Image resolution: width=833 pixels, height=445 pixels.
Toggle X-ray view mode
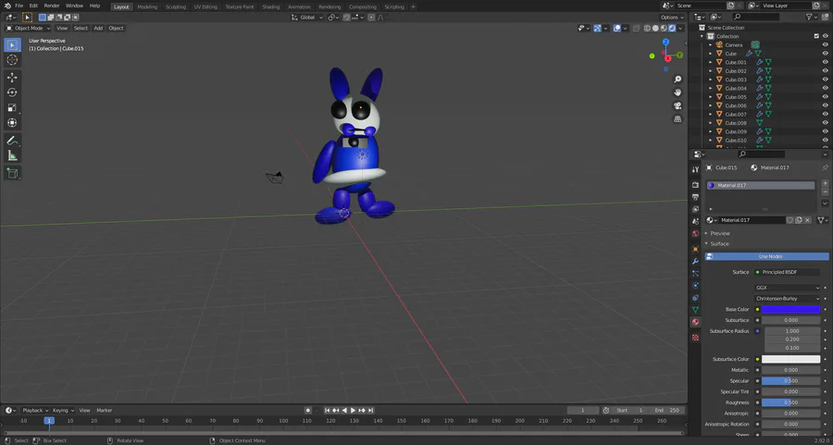[x=636, y=28]
